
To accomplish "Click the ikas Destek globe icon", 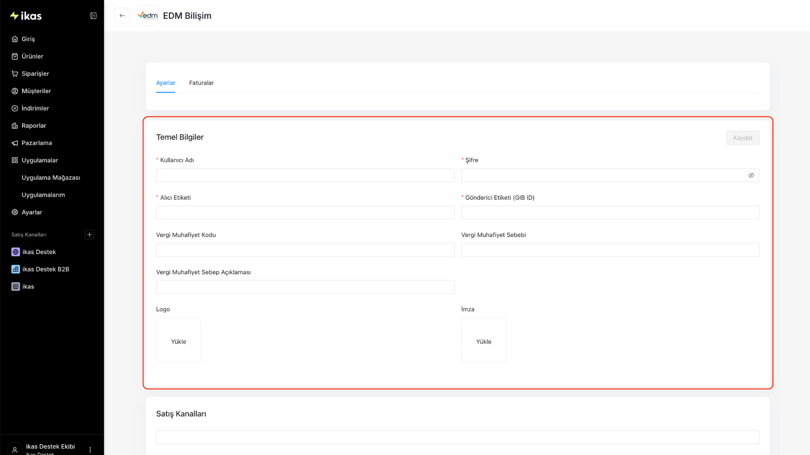I will 16,252.
